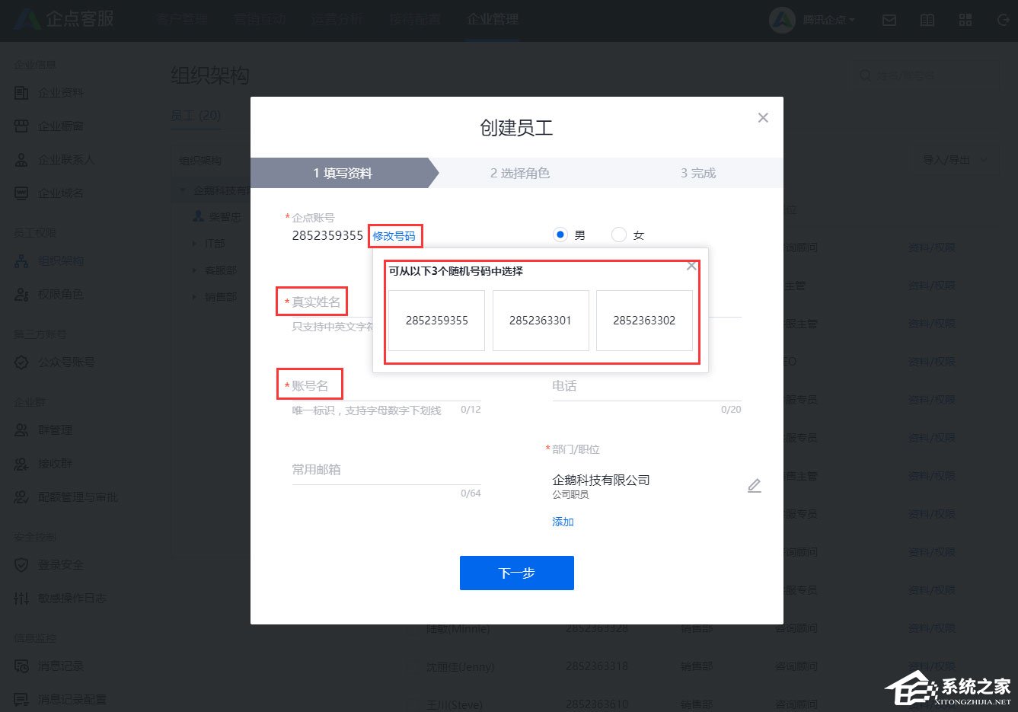This screenshot has height=712, width=1018.
Task: Switch to 企业管理 in top navigation
Action: click(x=491, y=20)
